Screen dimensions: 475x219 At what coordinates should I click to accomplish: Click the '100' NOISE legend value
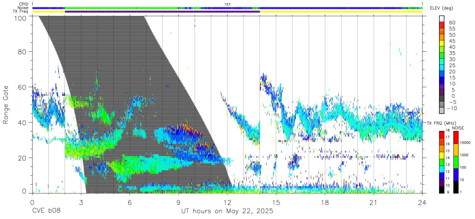[x=463, y=168]
